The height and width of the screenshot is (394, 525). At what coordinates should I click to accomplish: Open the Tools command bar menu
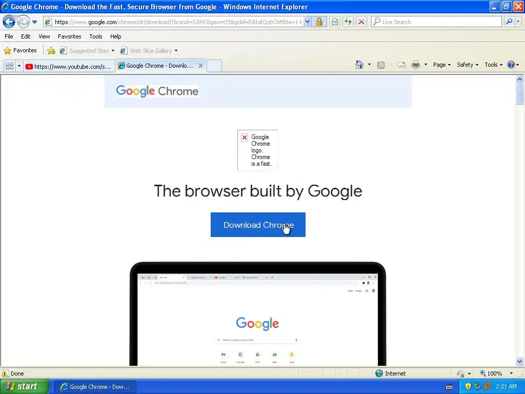coord(494,65)
